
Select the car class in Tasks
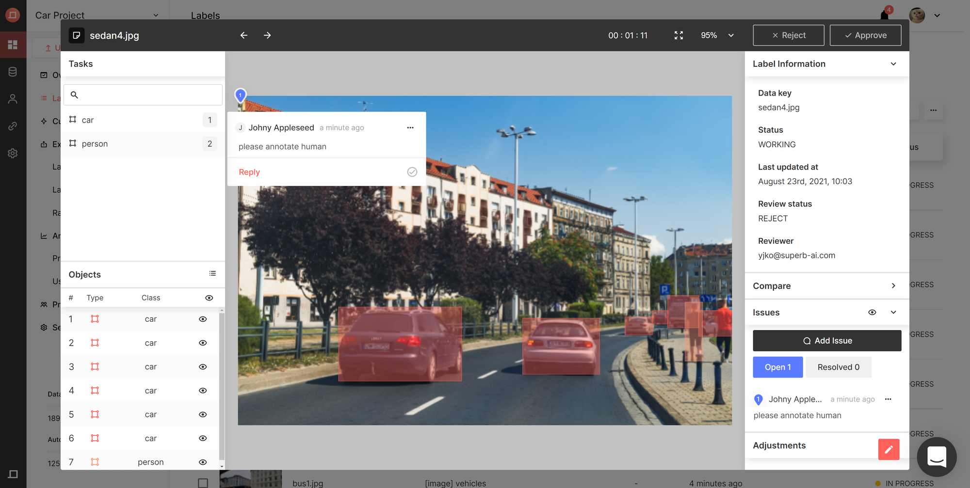pos(143,120)
